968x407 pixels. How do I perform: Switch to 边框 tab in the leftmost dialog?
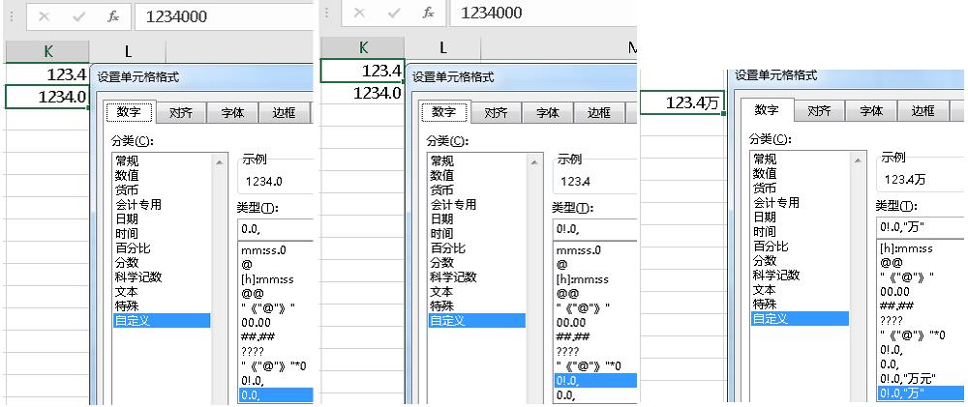pyautogui.click(x=284, y=113)
